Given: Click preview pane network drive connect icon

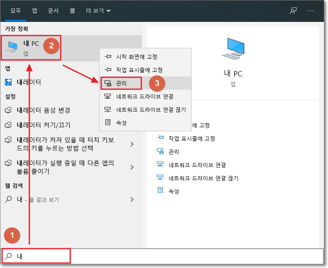Looking at the screenshot, I should point(160,164).
